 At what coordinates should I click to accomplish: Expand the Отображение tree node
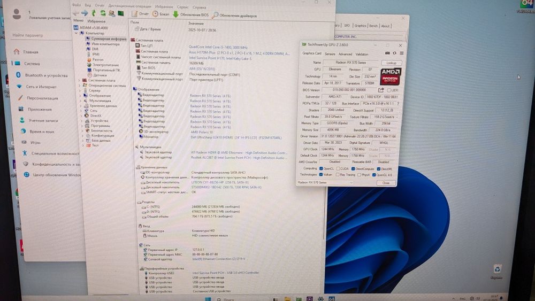coord(81,96)
